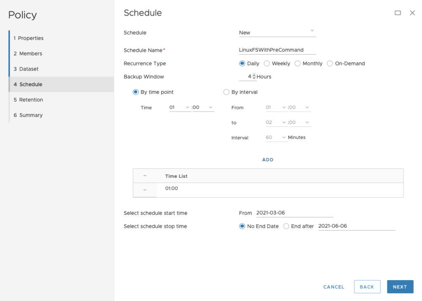Enable No End Date option
The width and height of the screenshot is (422, 301).
(242, 226)
